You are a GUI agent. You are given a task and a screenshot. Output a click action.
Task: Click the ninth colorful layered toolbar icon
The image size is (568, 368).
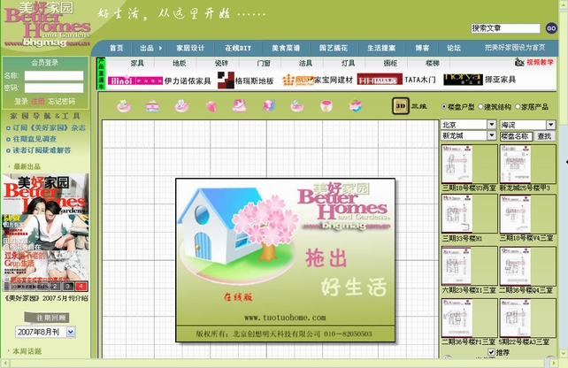(356, 106)
